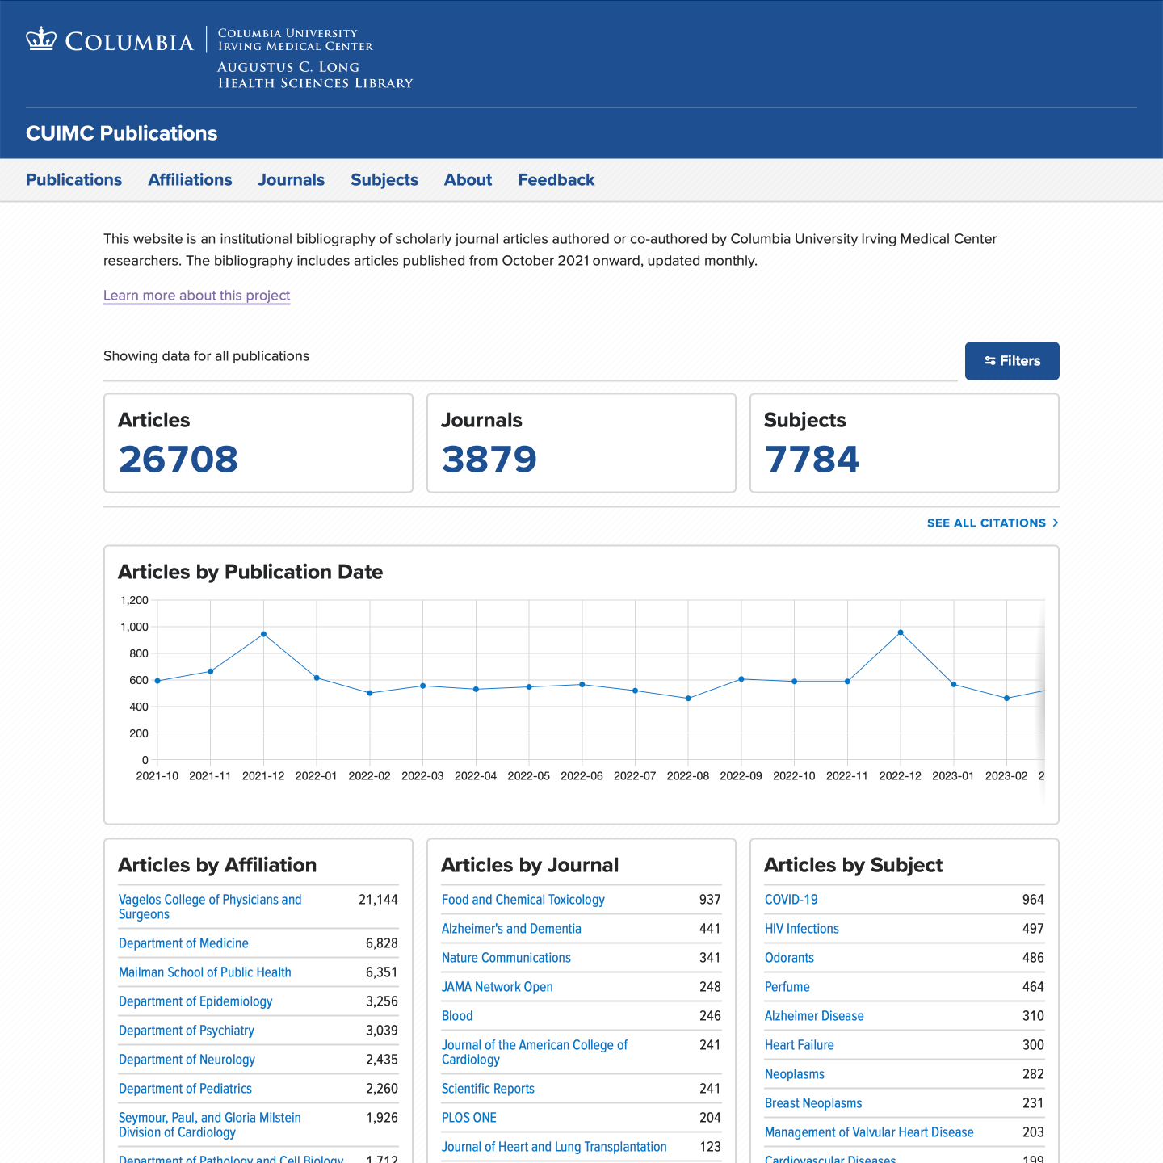
Task: Click the Journals count 3879
Action: click(x=489, y=460)
